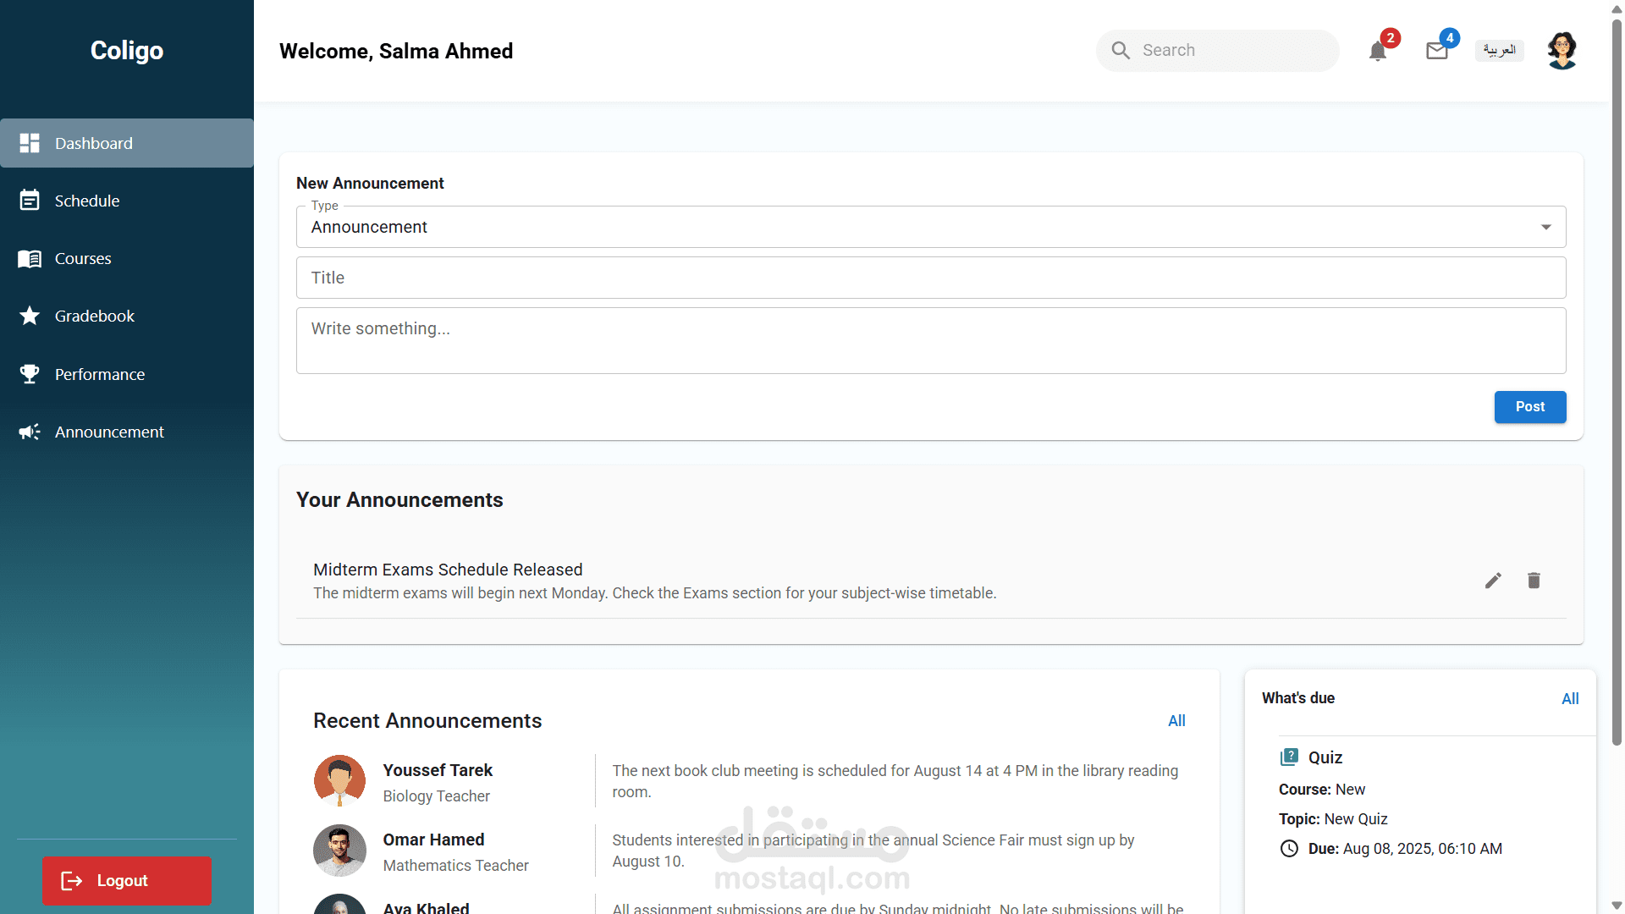Screen dimensions: 1625x914
Task: Click All link in What's due
Action: [1570, 699]
